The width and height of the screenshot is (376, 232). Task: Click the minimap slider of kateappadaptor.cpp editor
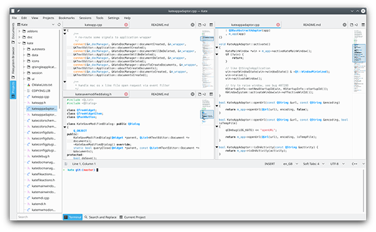coord(359,53)
